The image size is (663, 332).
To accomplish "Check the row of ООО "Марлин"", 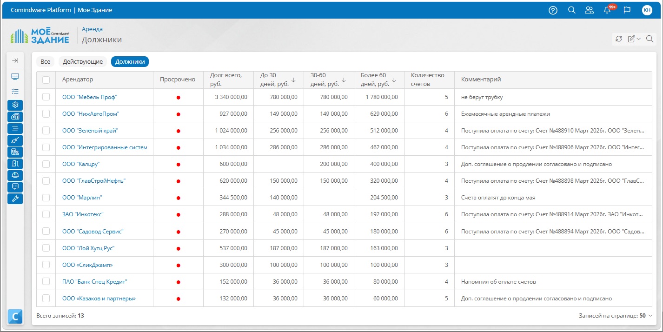I will coord(46,198).
